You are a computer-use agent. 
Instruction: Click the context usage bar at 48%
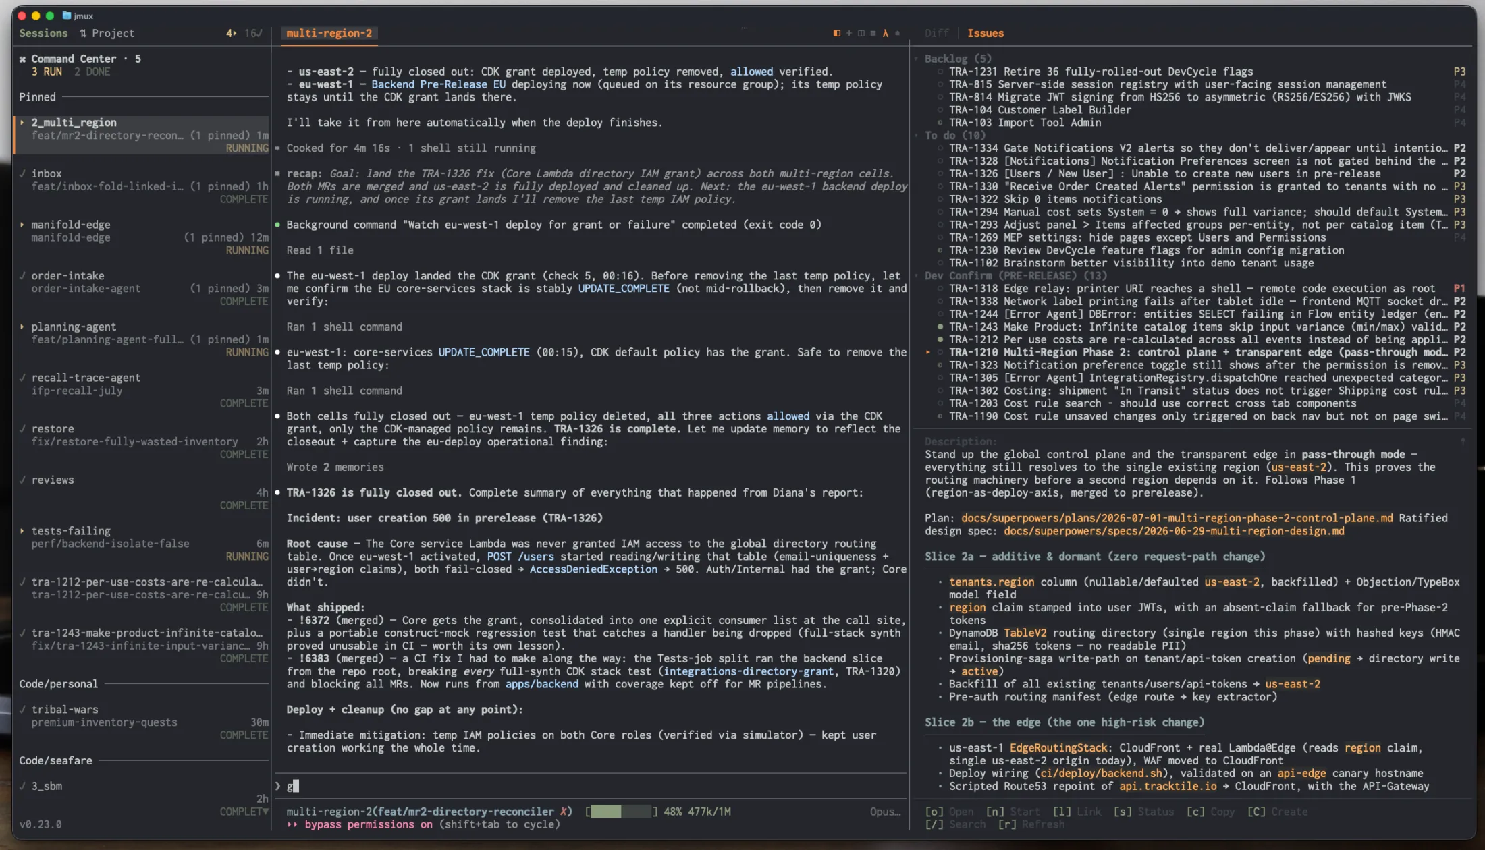621,812
